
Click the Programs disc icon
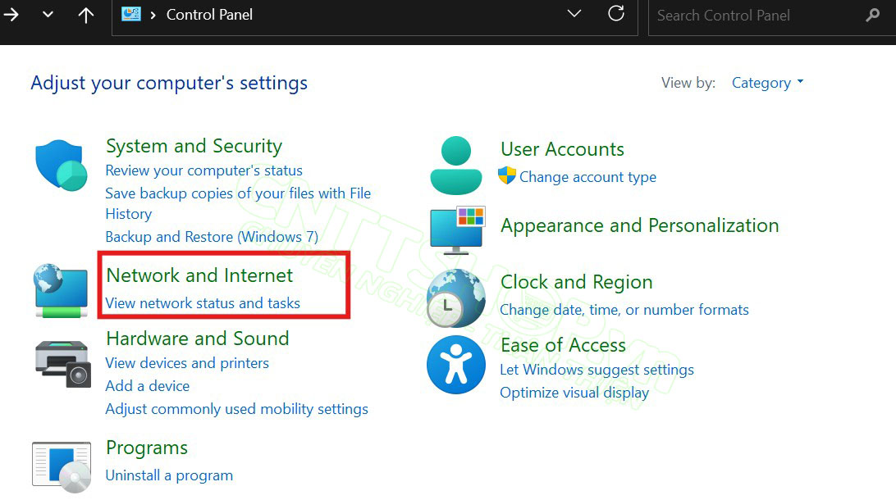62,466
